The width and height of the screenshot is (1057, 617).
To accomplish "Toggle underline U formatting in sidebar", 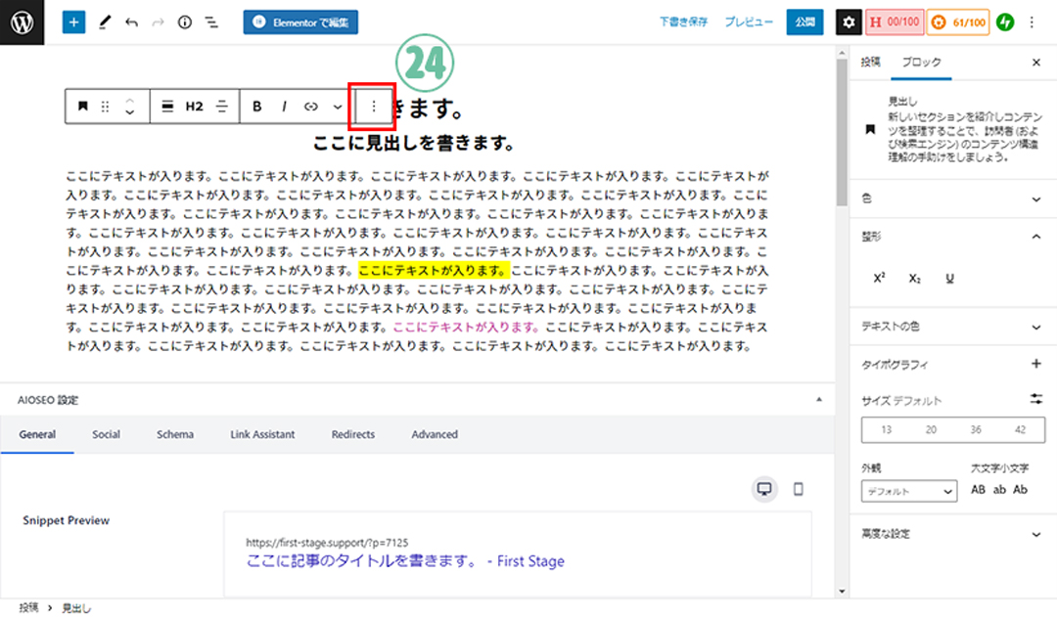I will click(x=949, y=279).
